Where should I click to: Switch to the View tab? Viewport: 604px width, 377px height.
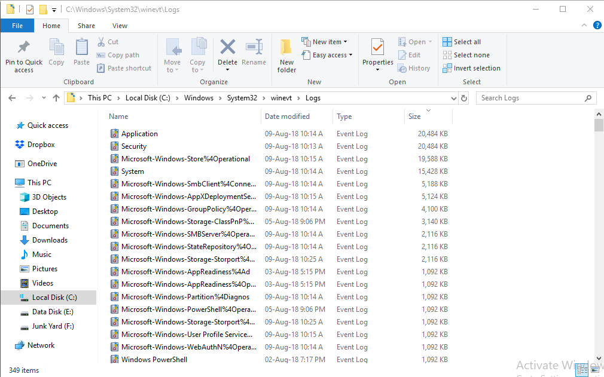[119, 26]
